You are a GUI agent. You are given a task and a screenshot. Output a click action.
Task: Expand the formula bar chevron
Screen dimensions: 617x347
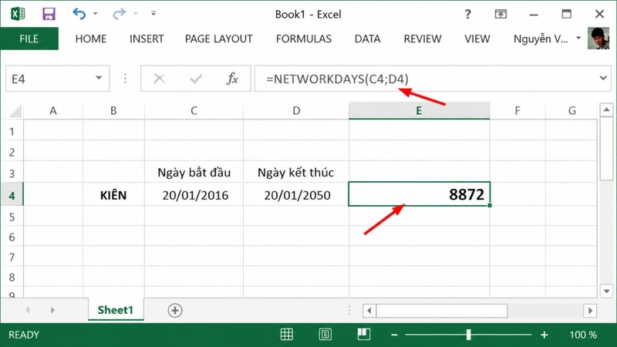point(603,78)
